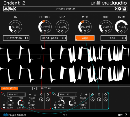Click the TRIM knob
Screen dimensions: 130x117
[x=121, y=27]
